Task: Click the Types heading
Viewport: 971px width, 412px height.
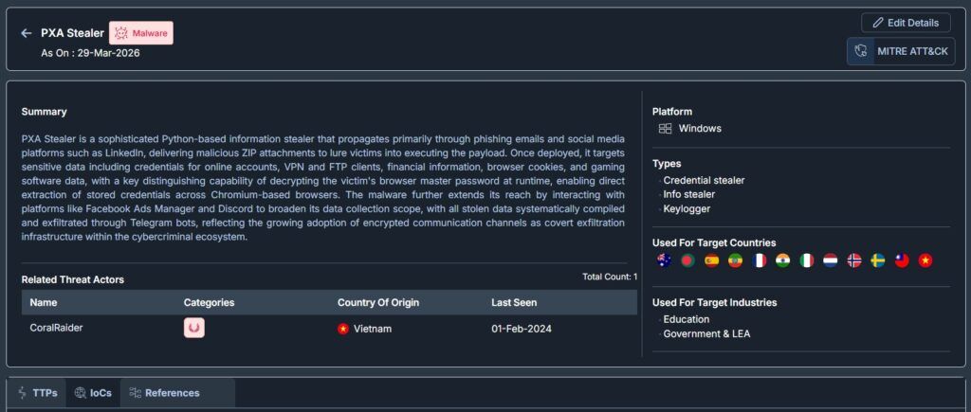Action: pyautogui.click(x=667, y=163)
